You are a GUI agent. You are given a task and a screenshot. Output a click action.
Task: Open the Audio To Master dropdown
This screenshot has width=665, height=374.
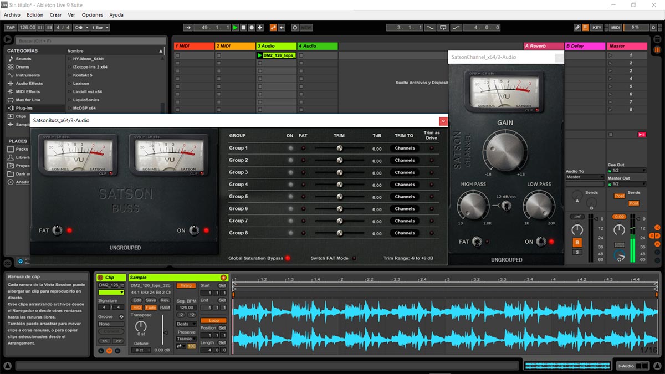[585, 177]
